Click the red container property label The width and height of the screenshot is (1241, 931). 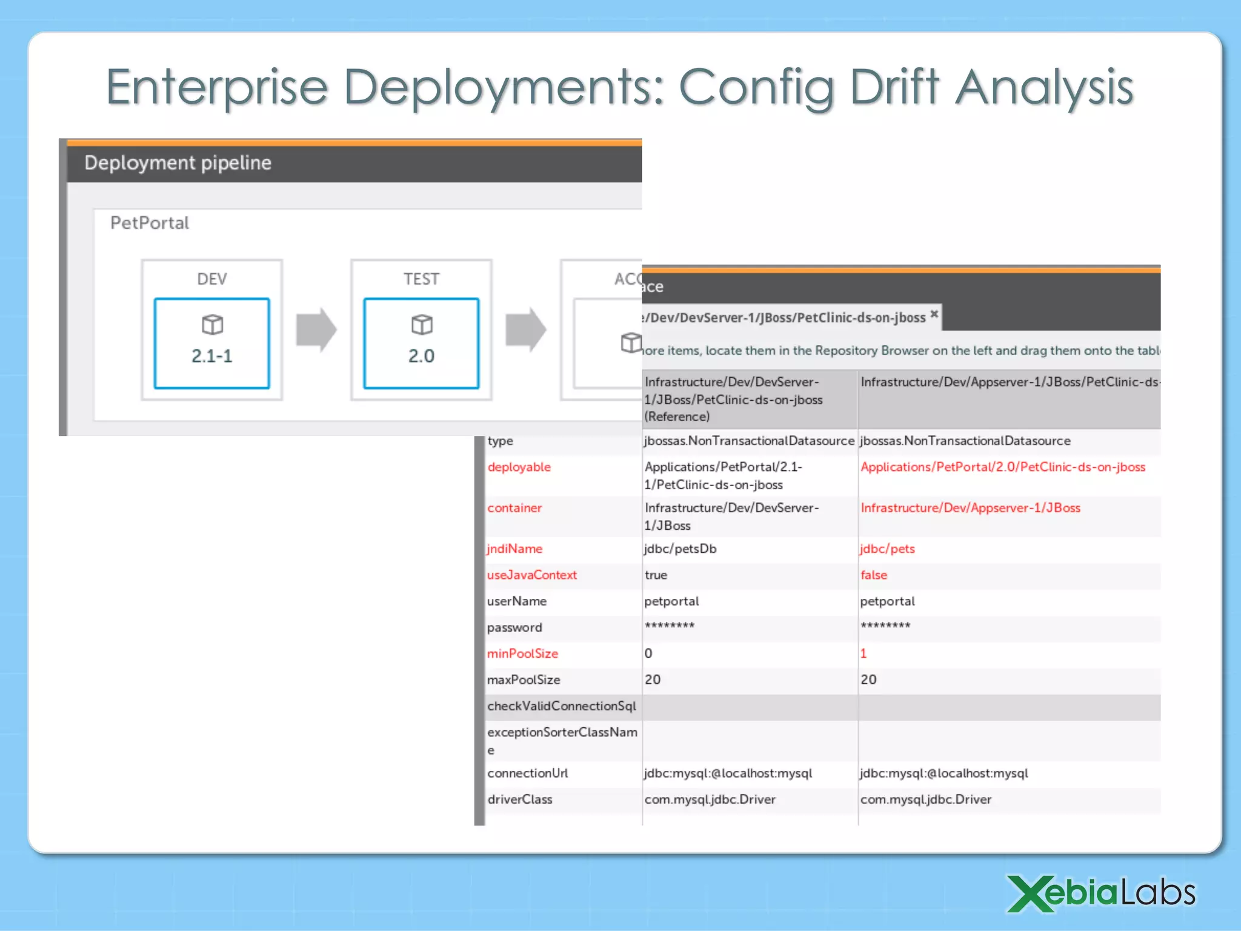(x=514, y=508)
